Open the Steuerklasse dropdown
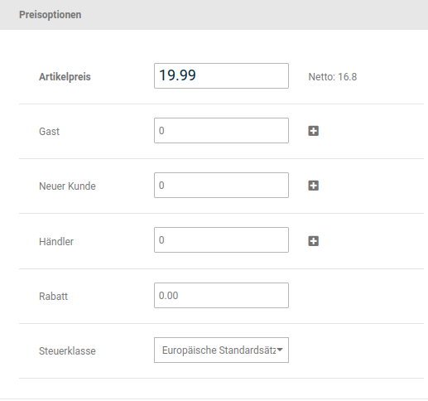Viewport: 428px width, 401px height. [x=221, y=350]
